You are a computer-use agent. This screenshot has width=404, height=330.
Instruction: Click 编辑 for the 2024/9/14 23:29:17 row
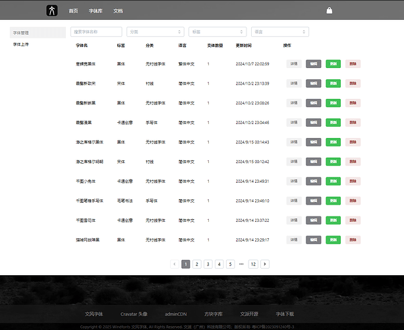pos(314,240)
